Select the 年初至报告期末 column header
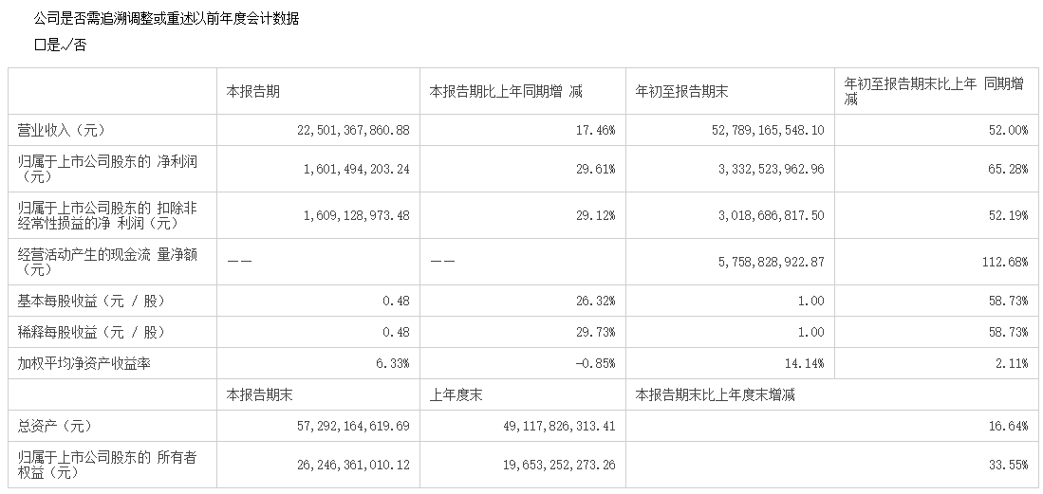Image resolution: width=1043 pixels, height=494 pixels. tap(681, 91)
